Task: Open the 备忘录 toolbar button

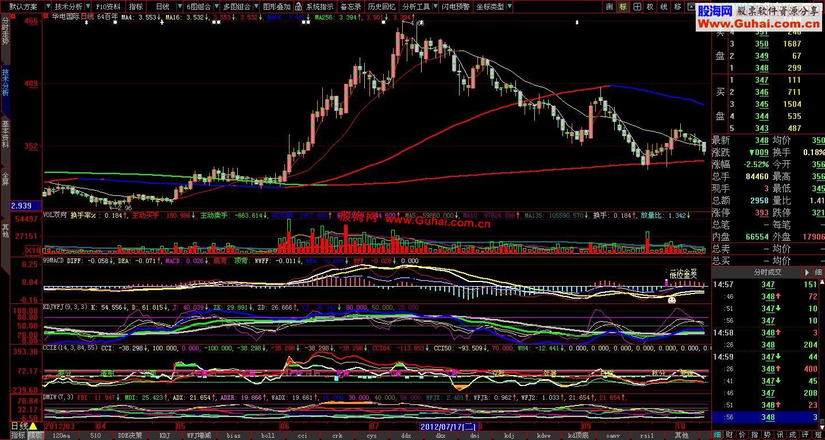Action: (x=350, y=7)
